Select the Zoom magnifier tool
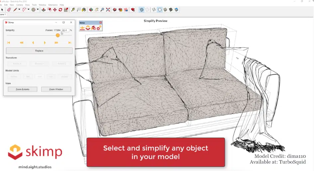Image resolution: width=314 pixels, height=171 pixels. click(x=102, y=10)
